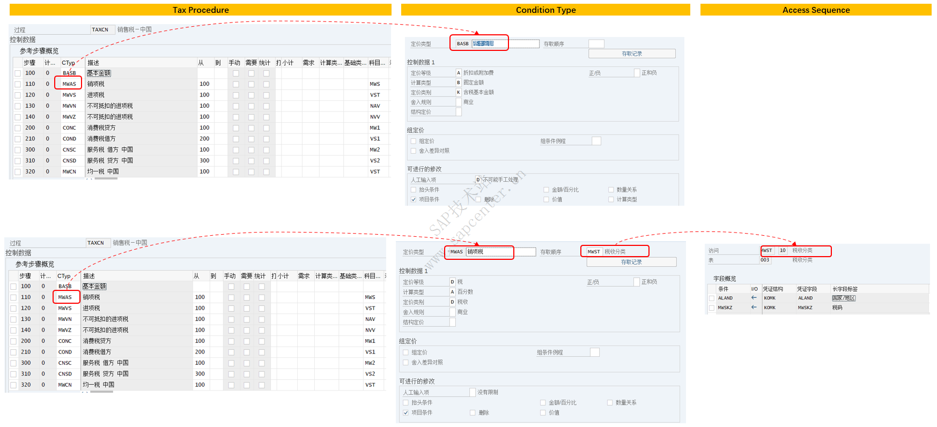Click the 组条件例程 field in the BASB panel
Image resolution: width=937 pixels, height=427 pixels.
pyautogui.click(x=596, y=141)
